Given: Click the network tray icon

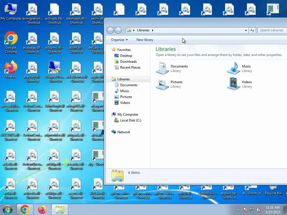Looking at the screenshot, I should 252,210.
